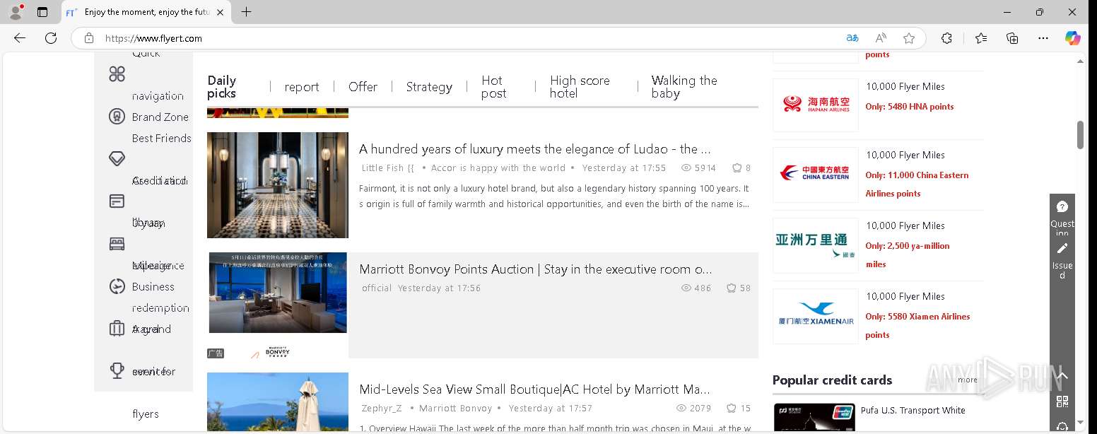1097x434 pixels.
Task: Click the hotel bed sidebar icon
Action: point(117,244)
